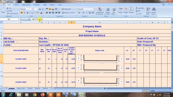
Task: Click the Fill Color swatch
Action: 37,13
